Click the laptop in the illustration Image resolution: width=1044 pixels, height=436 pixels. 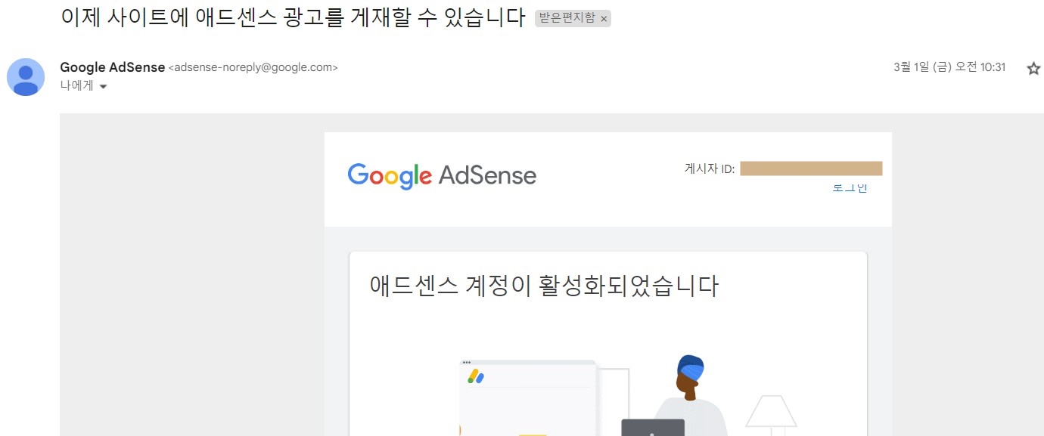(653, 428)
